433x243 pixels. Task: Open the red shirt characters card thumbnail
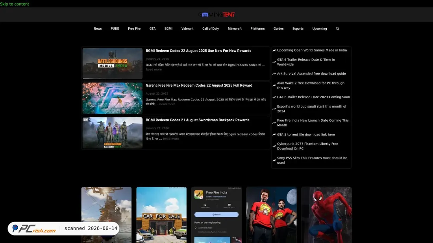click(272, 215)
